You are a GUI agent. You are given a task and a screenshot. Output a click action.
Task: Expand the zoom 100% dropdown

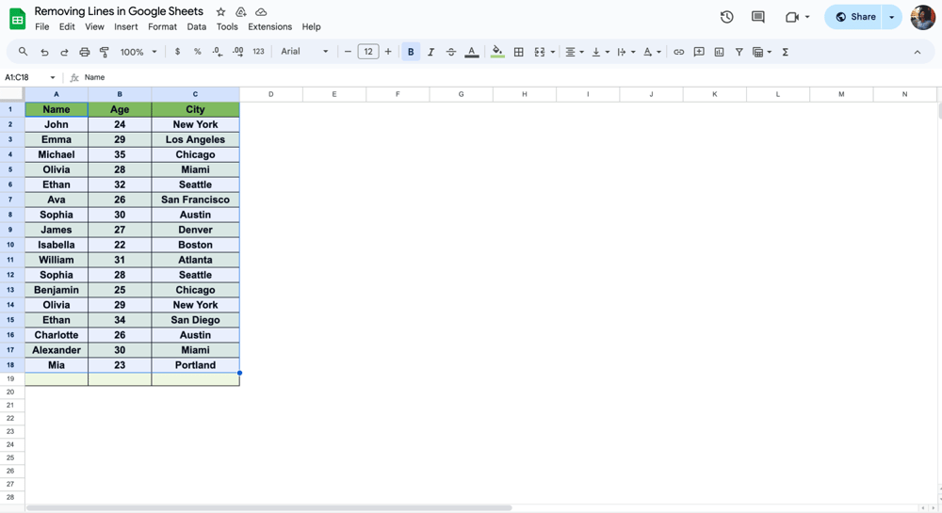coord(138,52)
